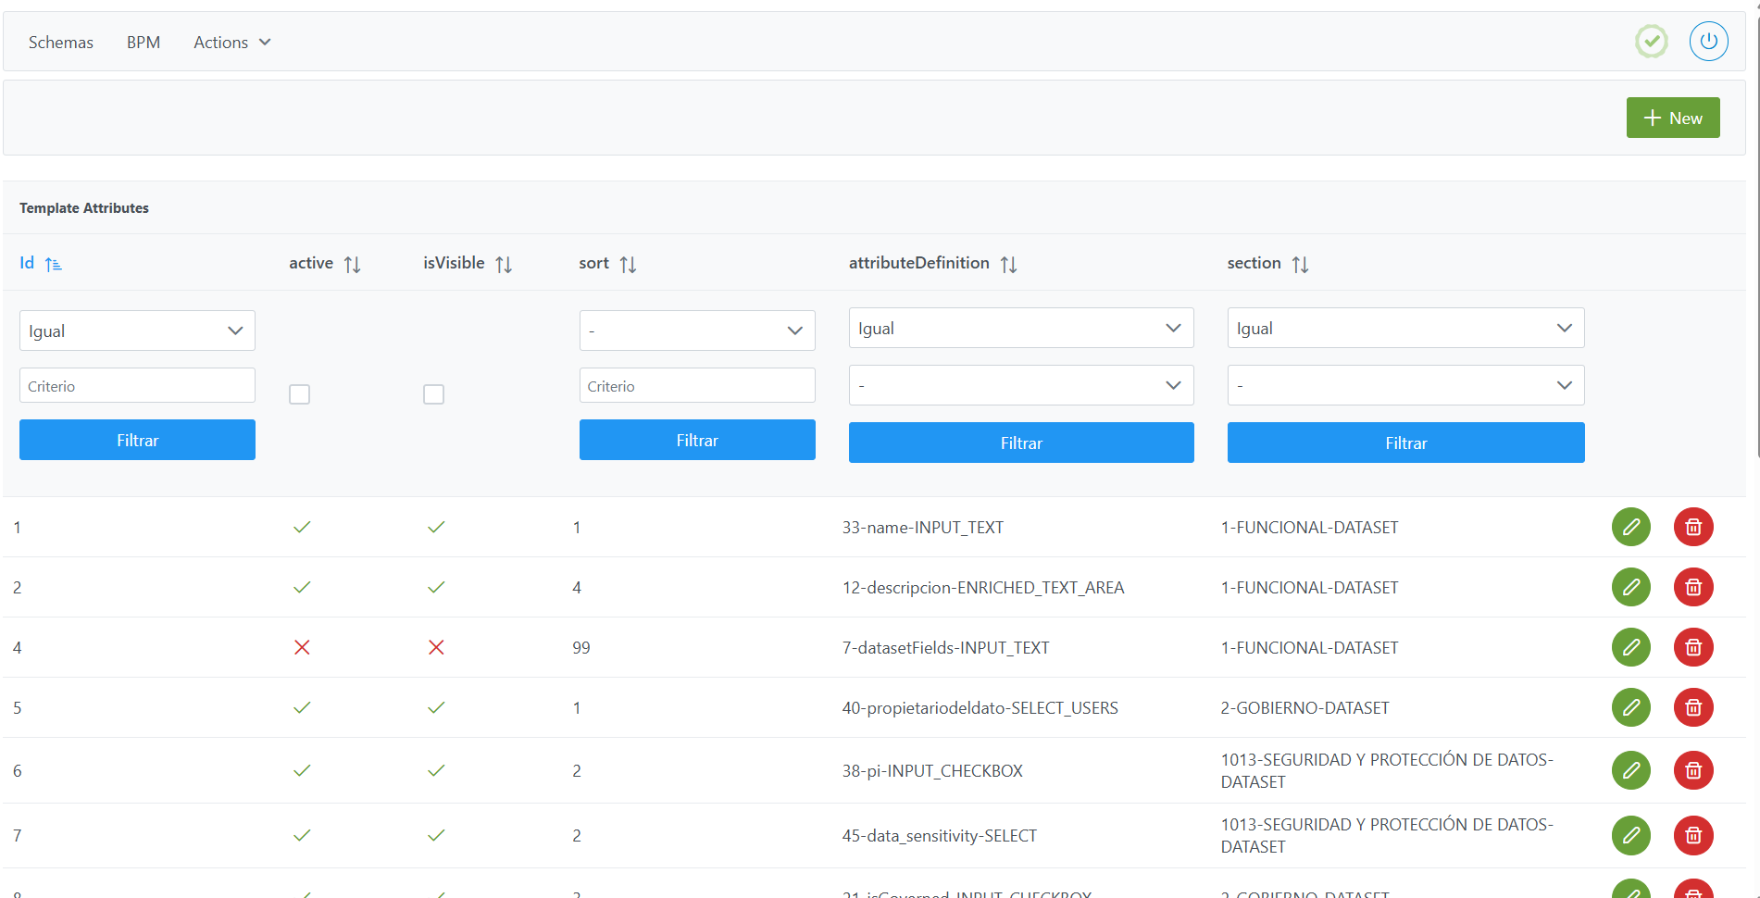This screenshot has height=898, width=1760.
Task: Open the Schemas menu
Action: (x=61, y=43)
